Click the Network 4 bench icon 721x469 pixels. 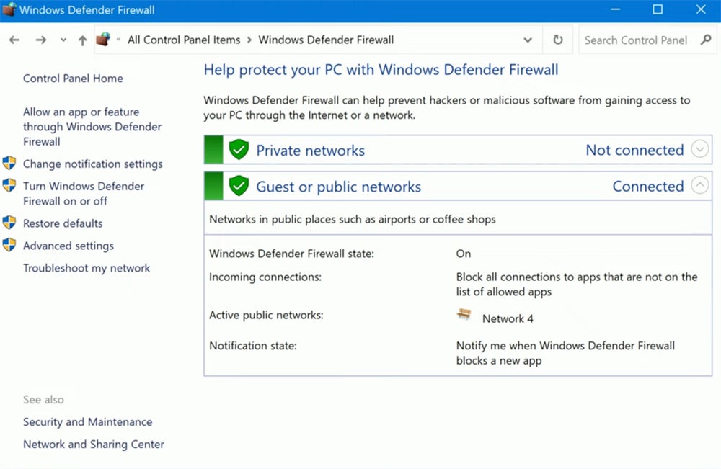[464, 315]
